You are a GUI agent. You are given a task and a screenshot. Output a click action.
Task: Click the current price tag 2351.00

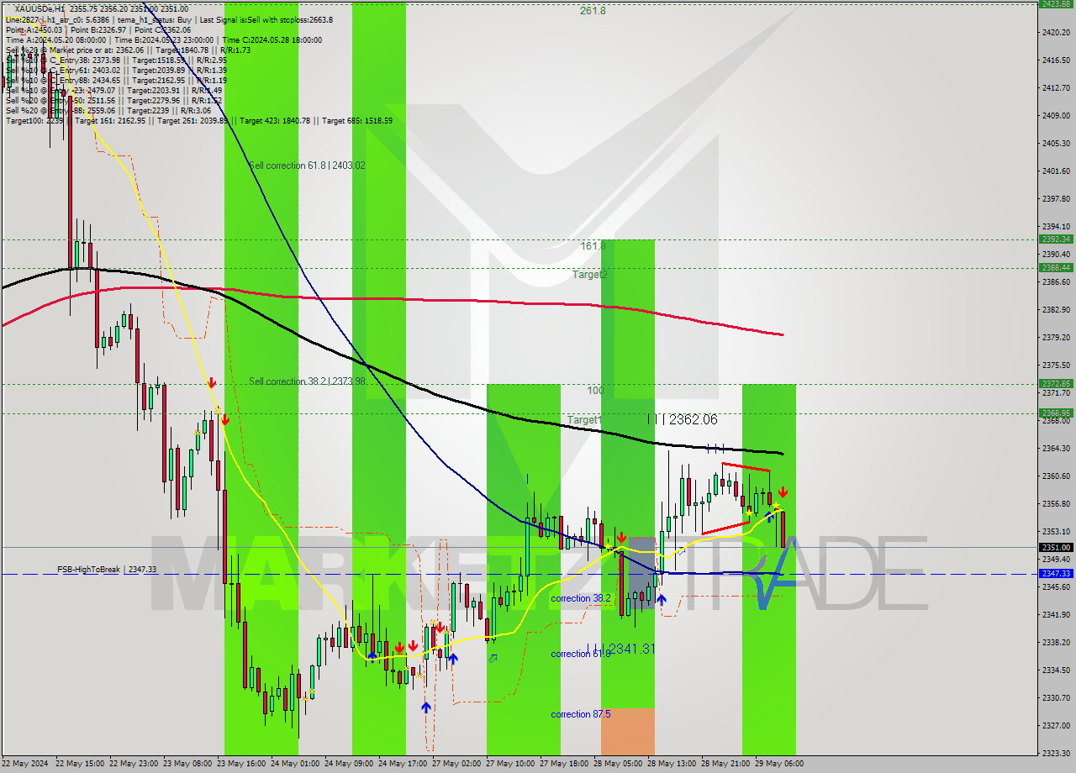tap(1055, 547)
